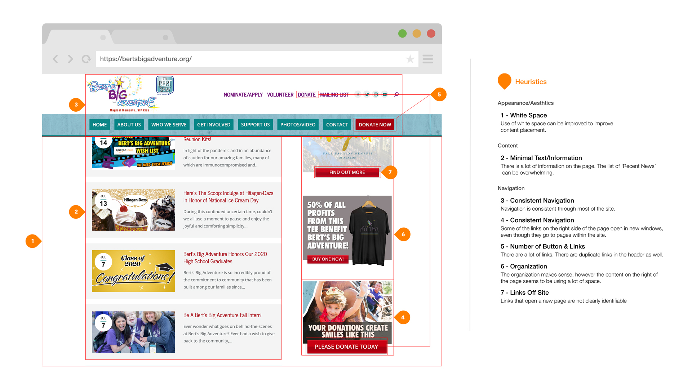
Task: Click the browser forward arrow
Action: 70,59
